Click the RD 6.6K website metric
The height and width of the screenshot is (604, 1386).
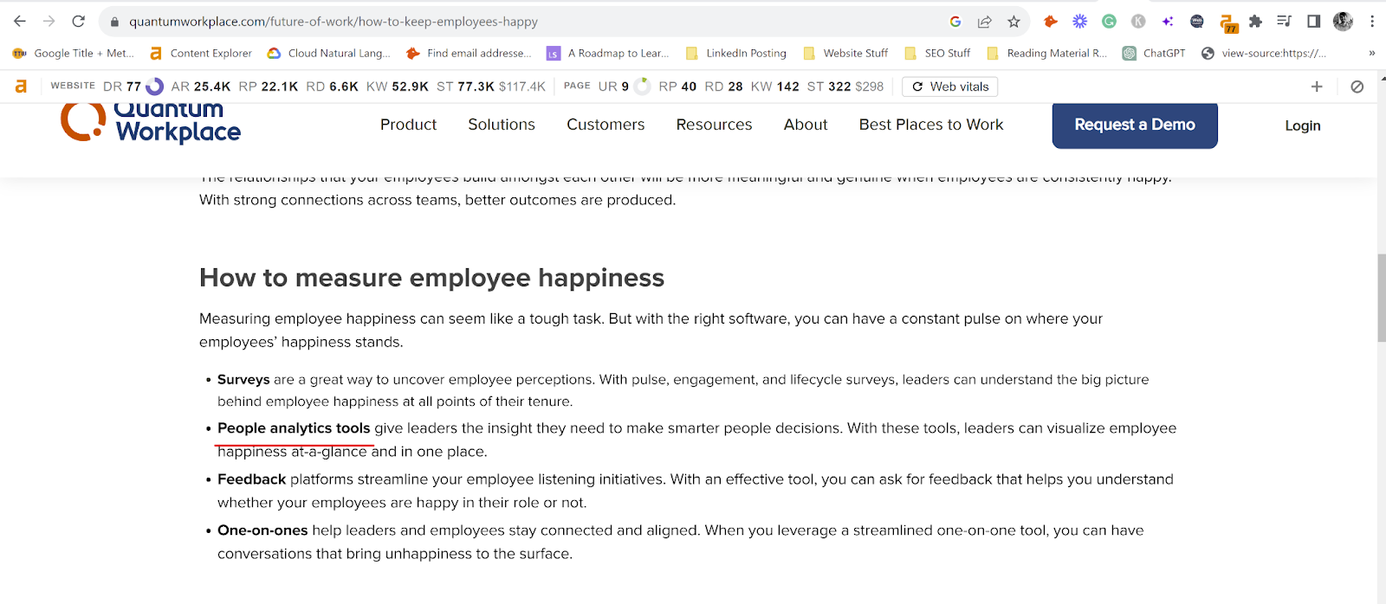click(332, 87)
